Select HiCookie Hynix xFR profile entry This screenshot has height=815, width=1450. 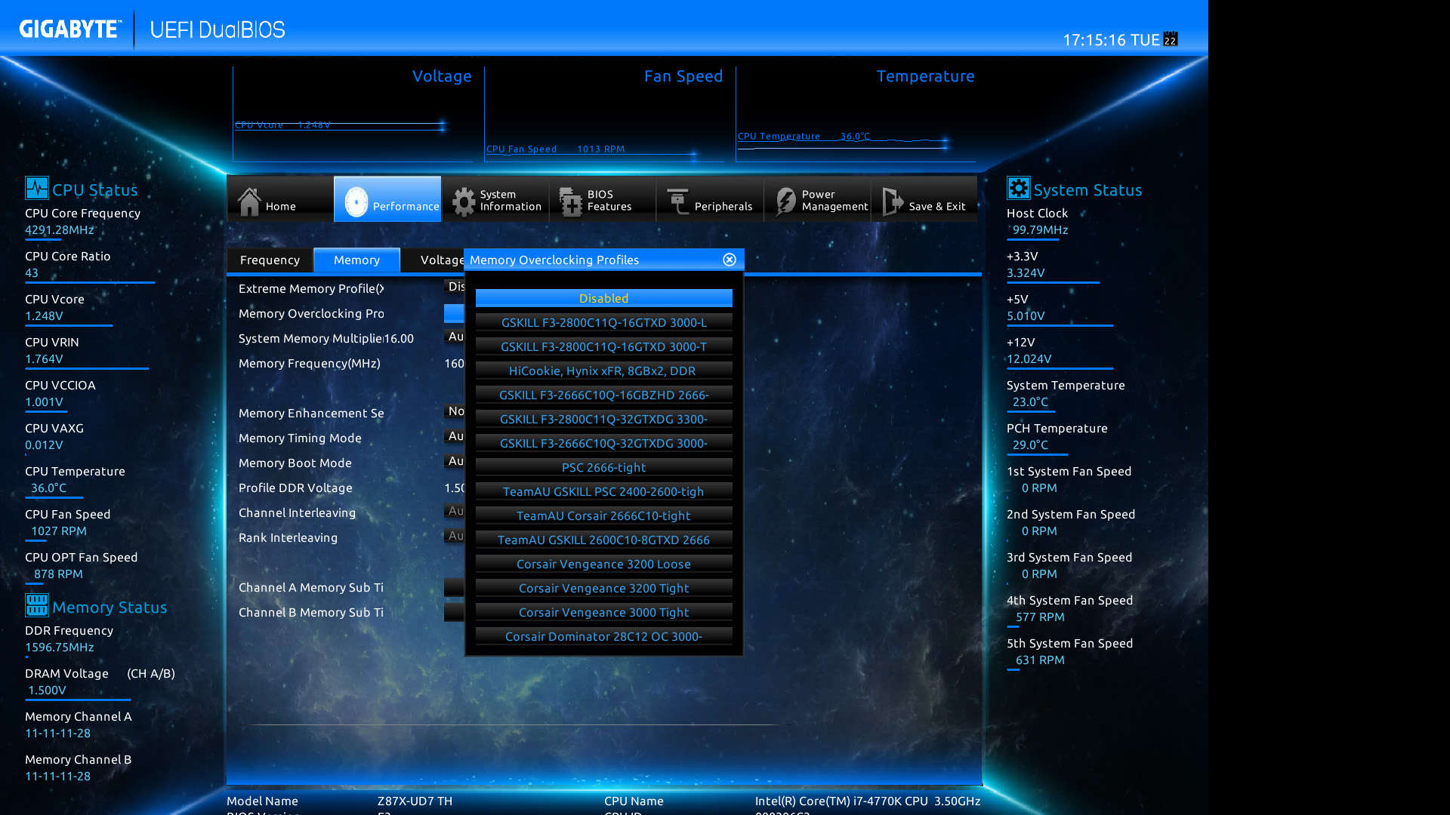pos(603,371)
